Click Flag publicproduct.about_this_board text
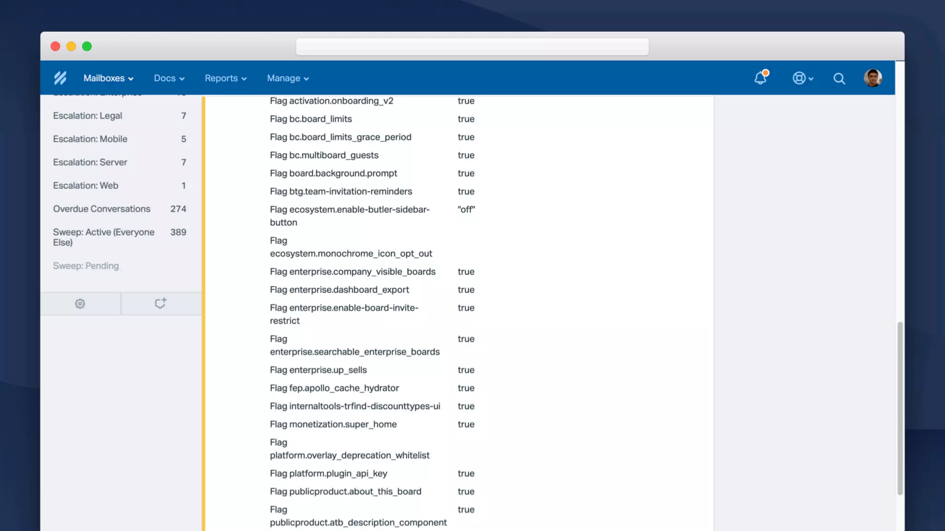945x531 pixels. pos(346,491)
